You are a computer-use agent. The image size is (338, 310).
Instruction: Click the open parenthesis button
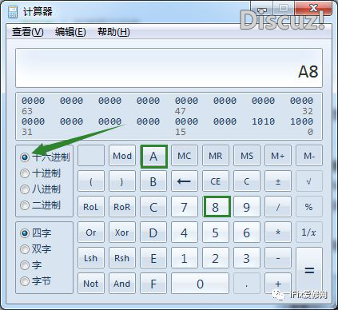click(x=91, y=181)
